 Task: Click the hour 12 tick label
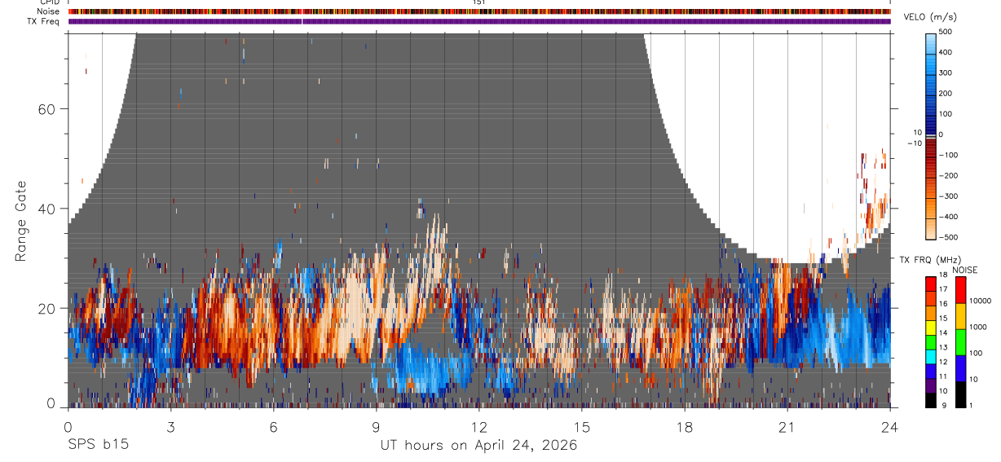click(x=478, y=427)
